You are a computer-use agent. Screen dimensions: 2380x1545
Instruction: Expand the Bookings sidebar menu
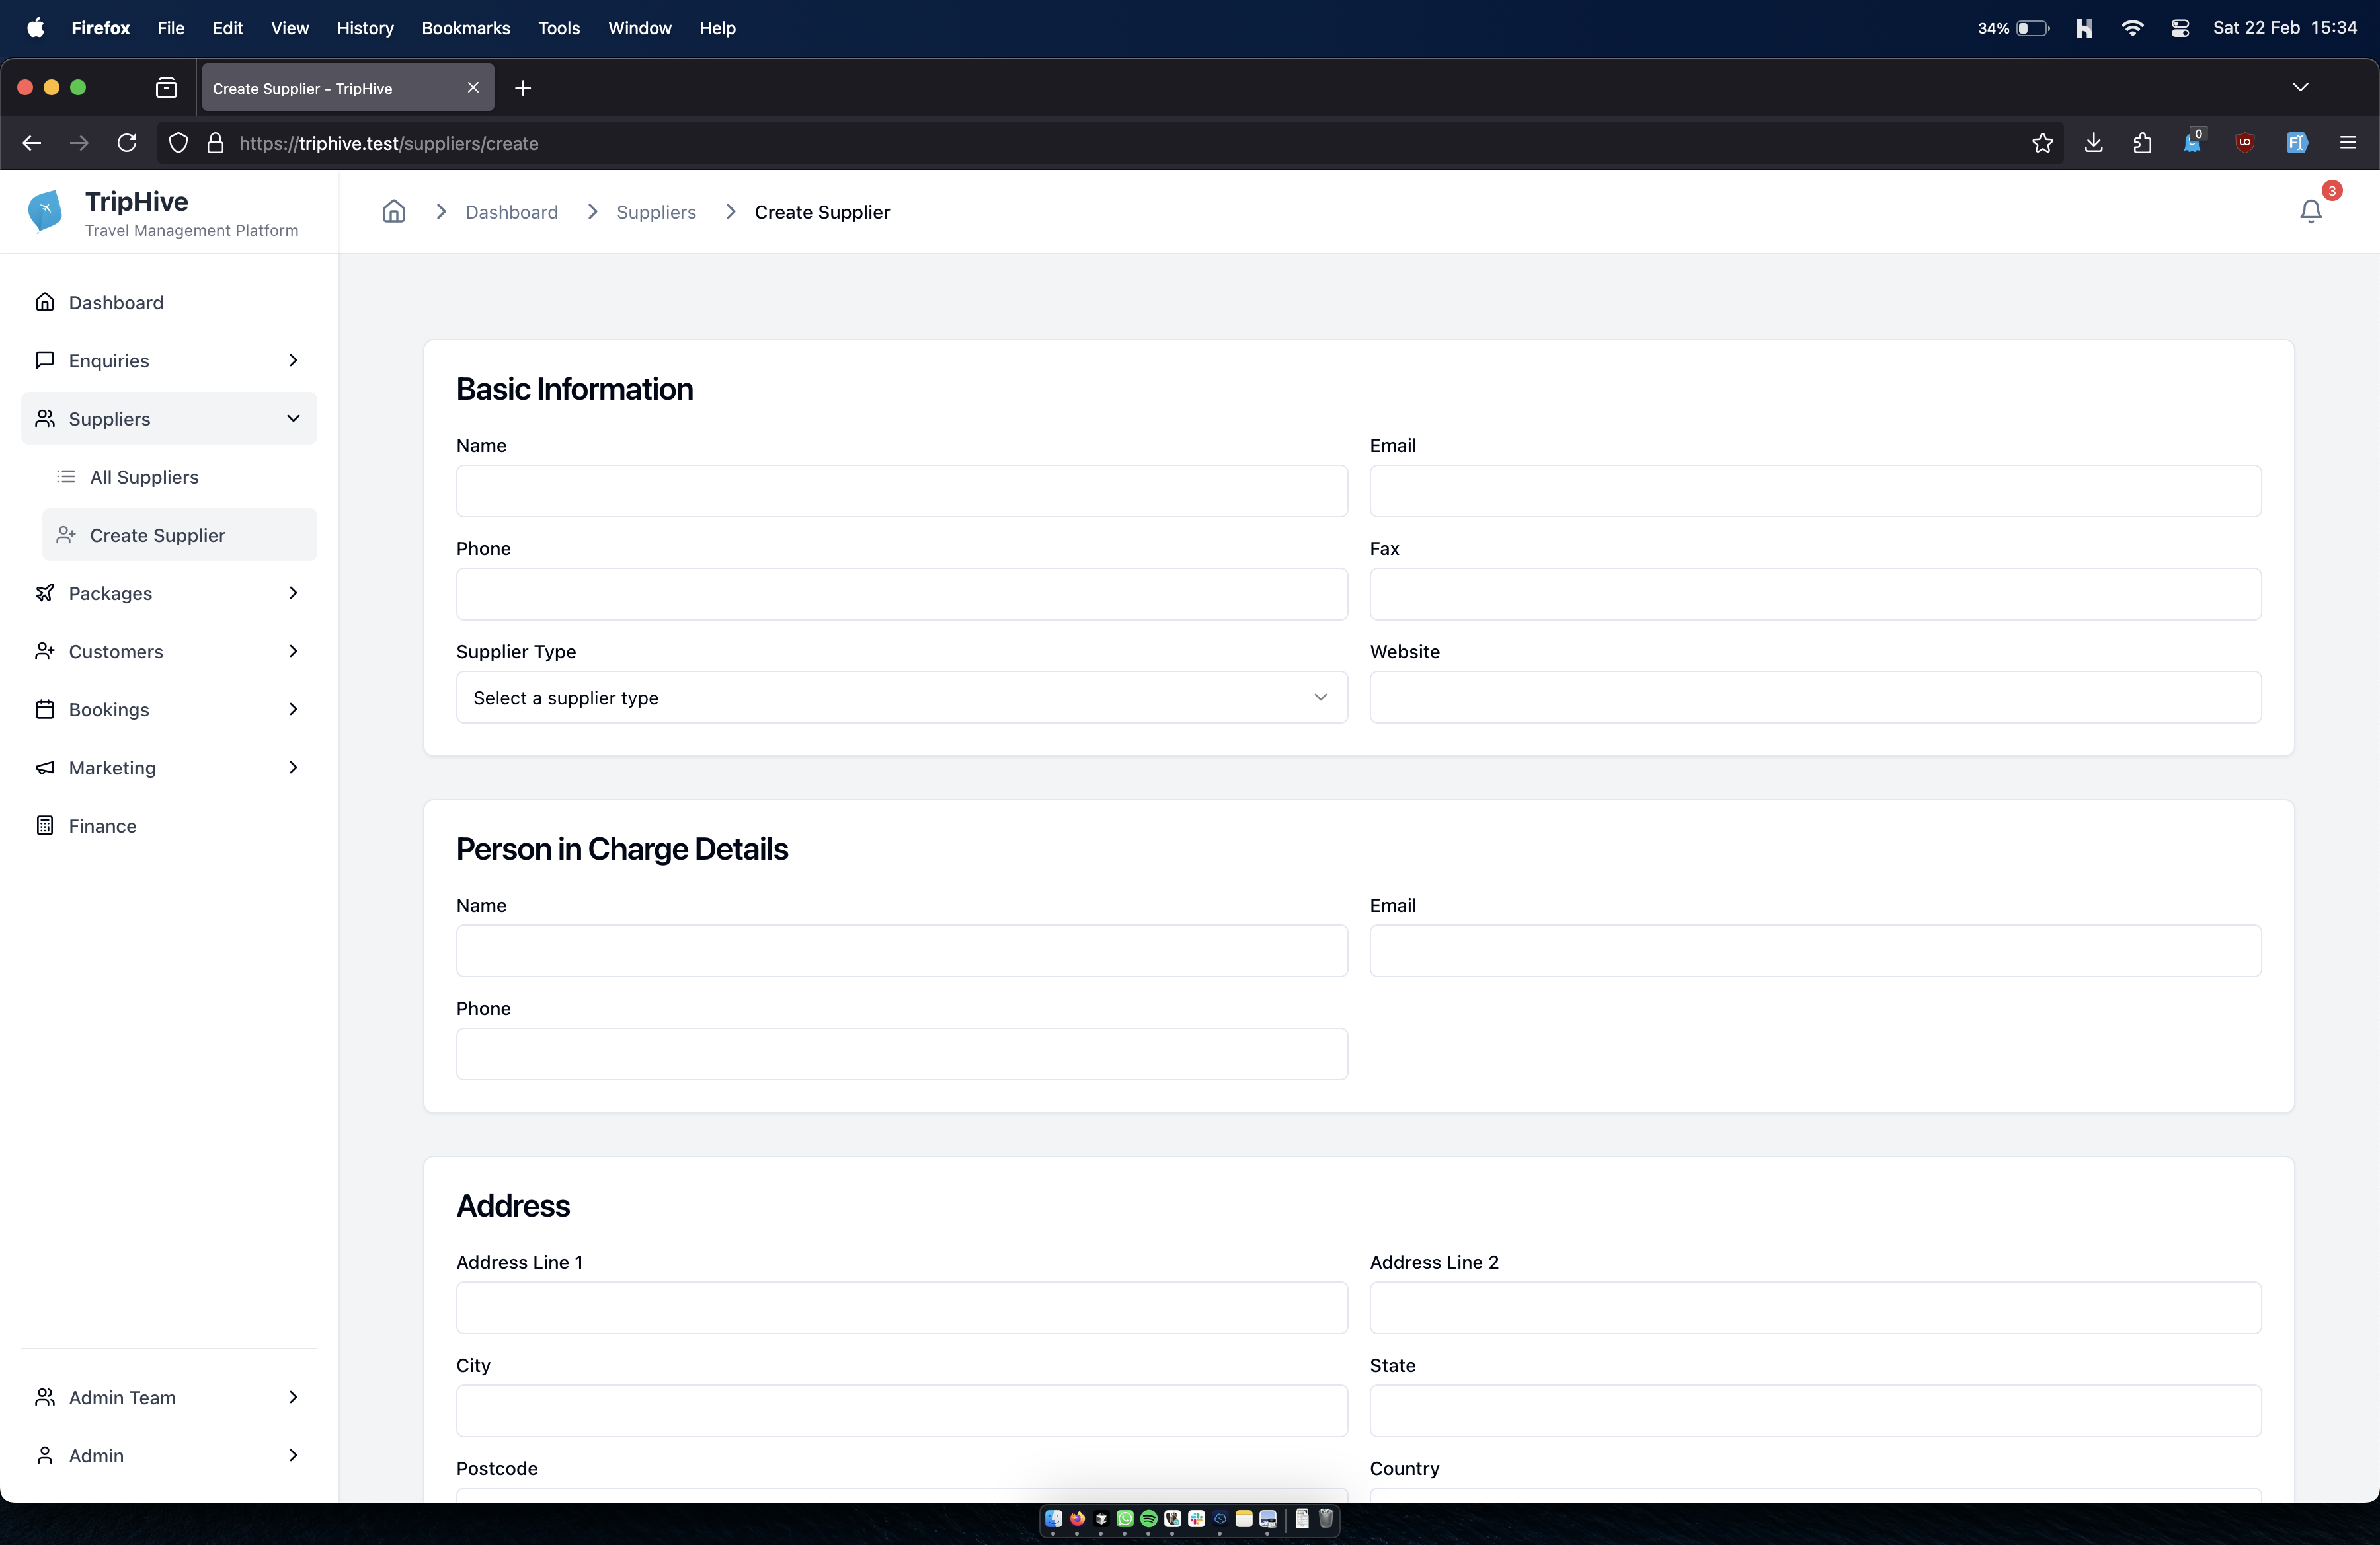[x=169, y=710]
